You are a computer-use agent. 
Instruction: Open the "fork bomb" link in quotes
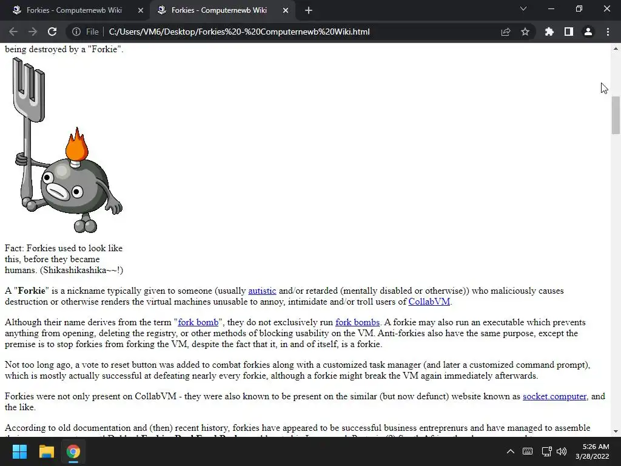(x=198, y=322)
